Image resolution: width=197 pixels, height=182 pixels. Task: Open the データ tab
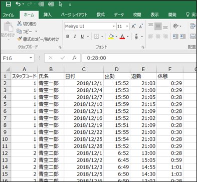tap(119, 15)
